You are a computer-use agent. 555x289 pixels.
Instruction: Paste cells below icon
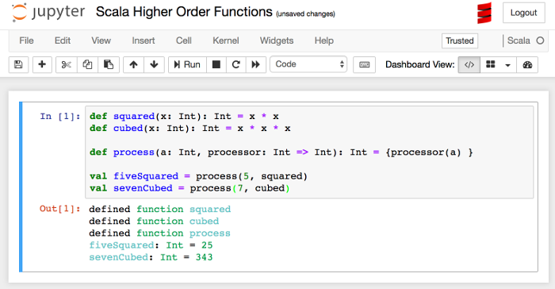(109, 64)
